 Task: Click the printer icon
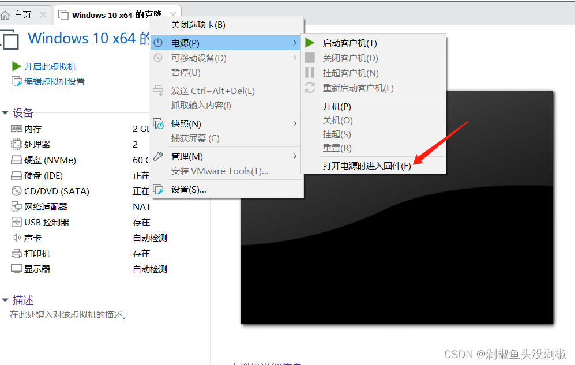click(x=17, y=253)
